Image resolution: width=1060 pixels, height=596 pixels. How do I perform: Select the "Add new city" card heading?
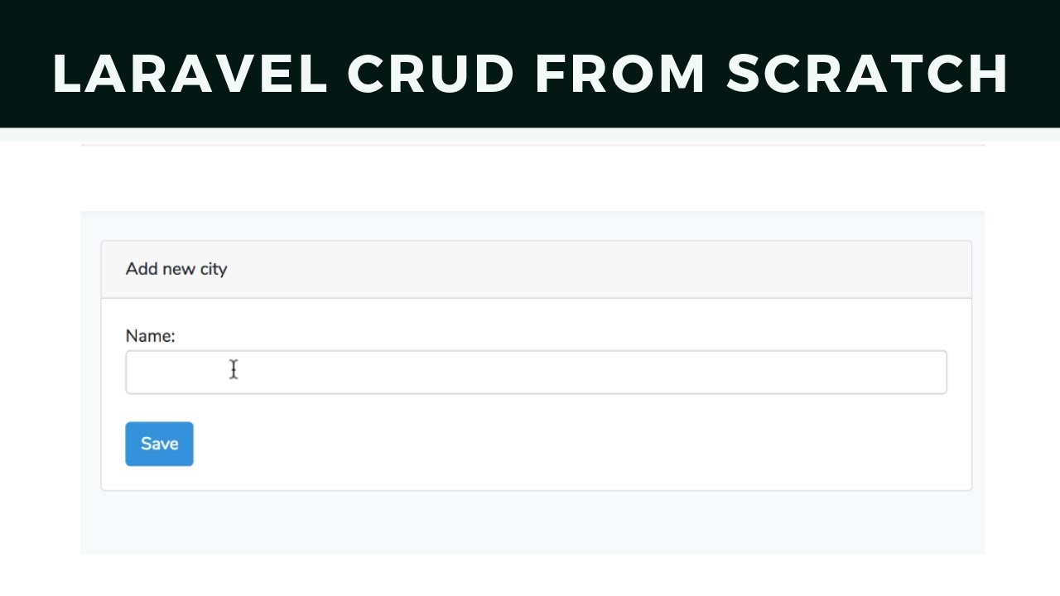[x=176, y=269]
